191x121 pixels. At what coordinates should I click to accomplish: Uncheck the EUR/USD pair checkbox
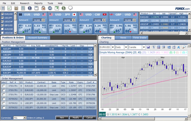tap(2, 14)
